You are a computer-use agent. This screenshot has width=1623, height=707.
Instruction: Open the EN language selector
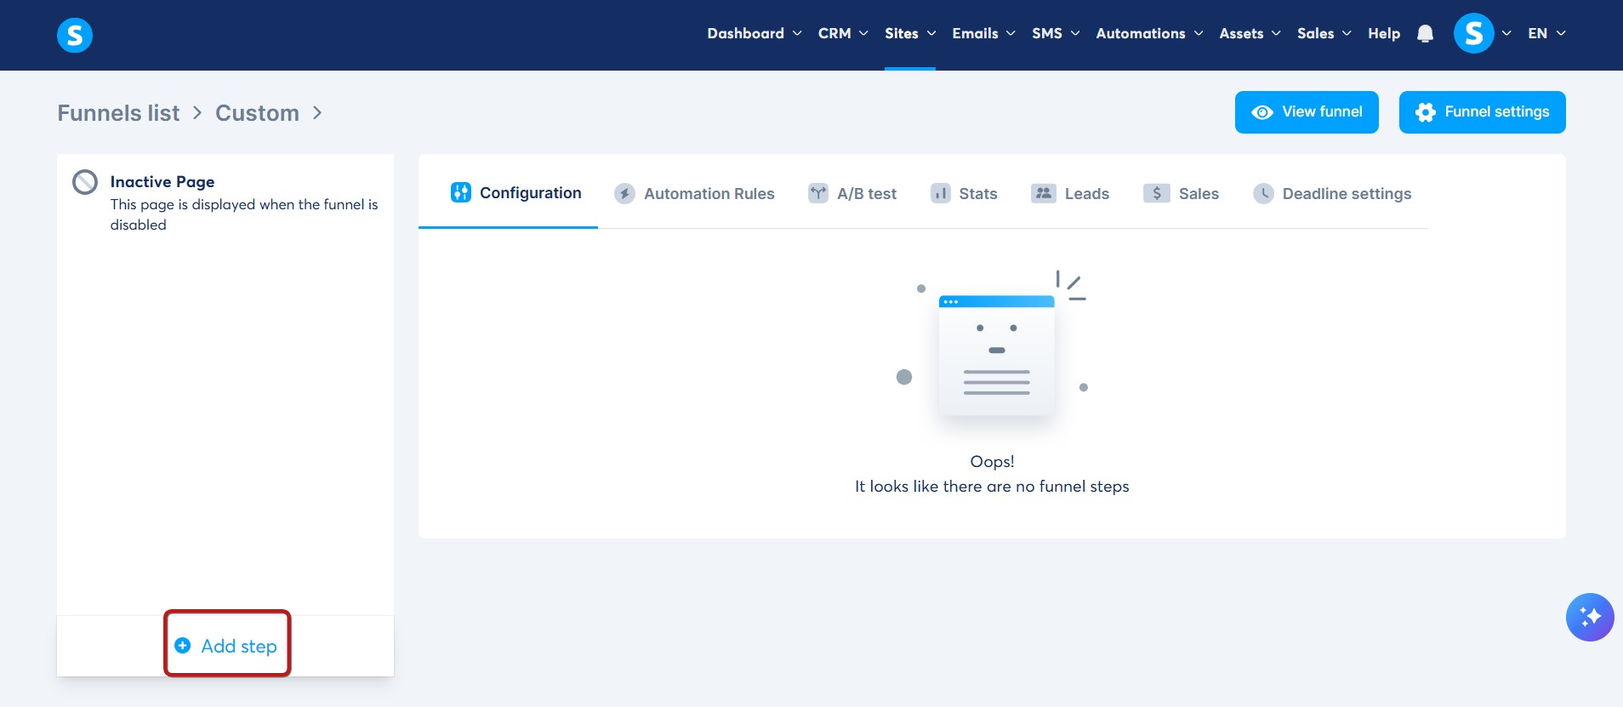[1546, 33]
